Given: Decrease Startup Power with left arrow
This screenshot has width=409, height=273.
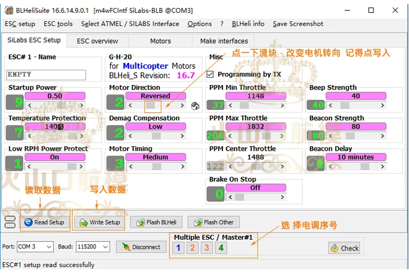Looking at the screenshot, I should [x=29, y=105].
